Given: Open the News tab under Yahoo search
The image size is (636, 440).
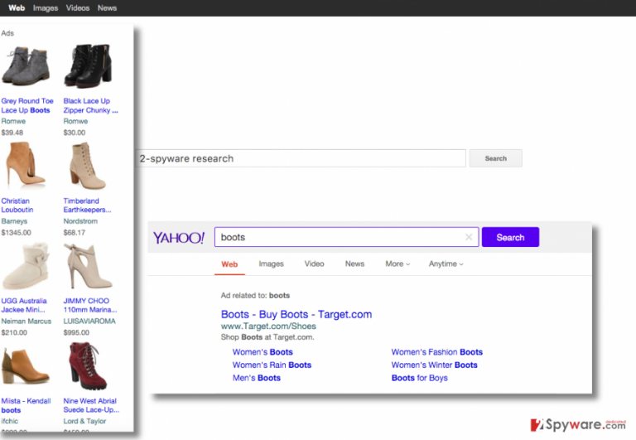Looking at the screenshot, I should point(354,264).
